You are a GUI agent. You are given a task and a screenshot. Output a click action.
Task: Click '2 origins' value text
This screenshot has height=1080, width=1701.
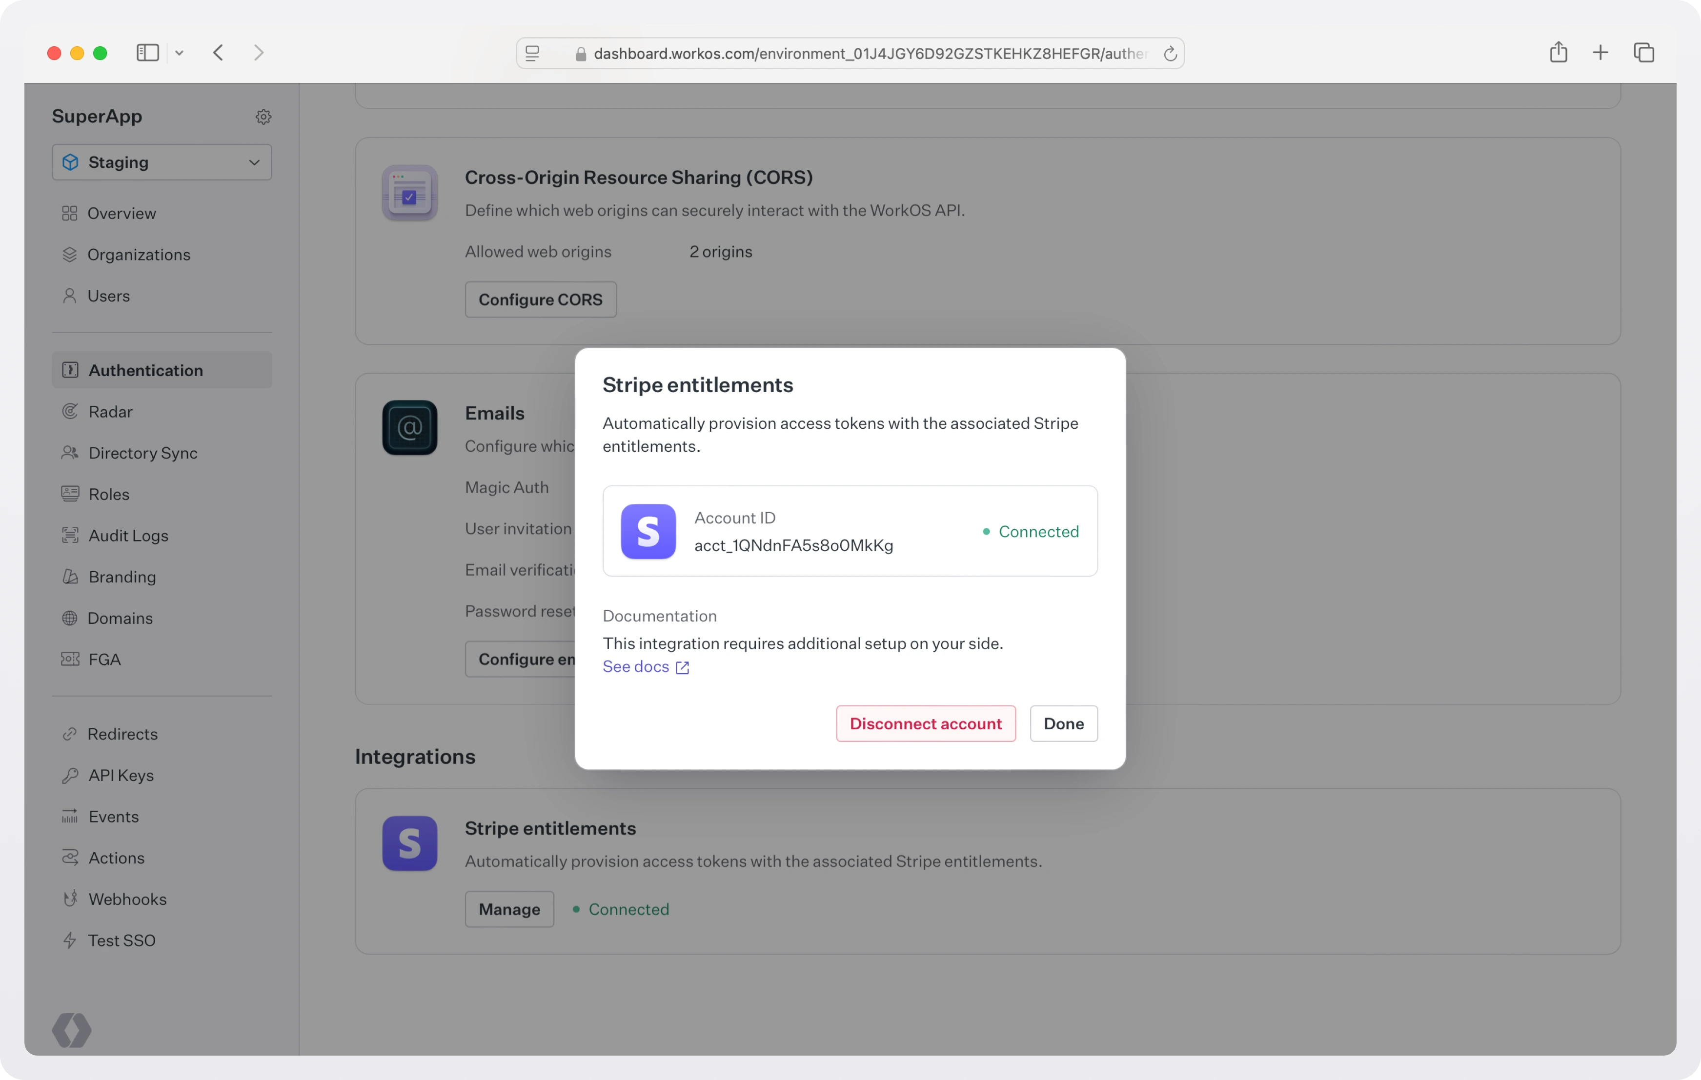pos(721,252)
